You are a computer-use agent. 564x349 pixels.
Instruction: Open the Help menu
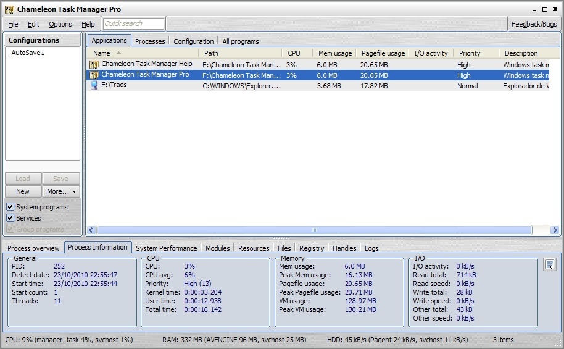click(x=88, y=24)
